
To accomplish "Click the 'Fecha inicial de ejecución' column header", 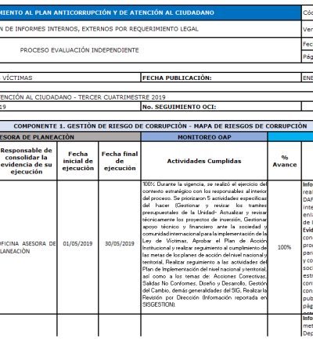I will pos(77,161).
